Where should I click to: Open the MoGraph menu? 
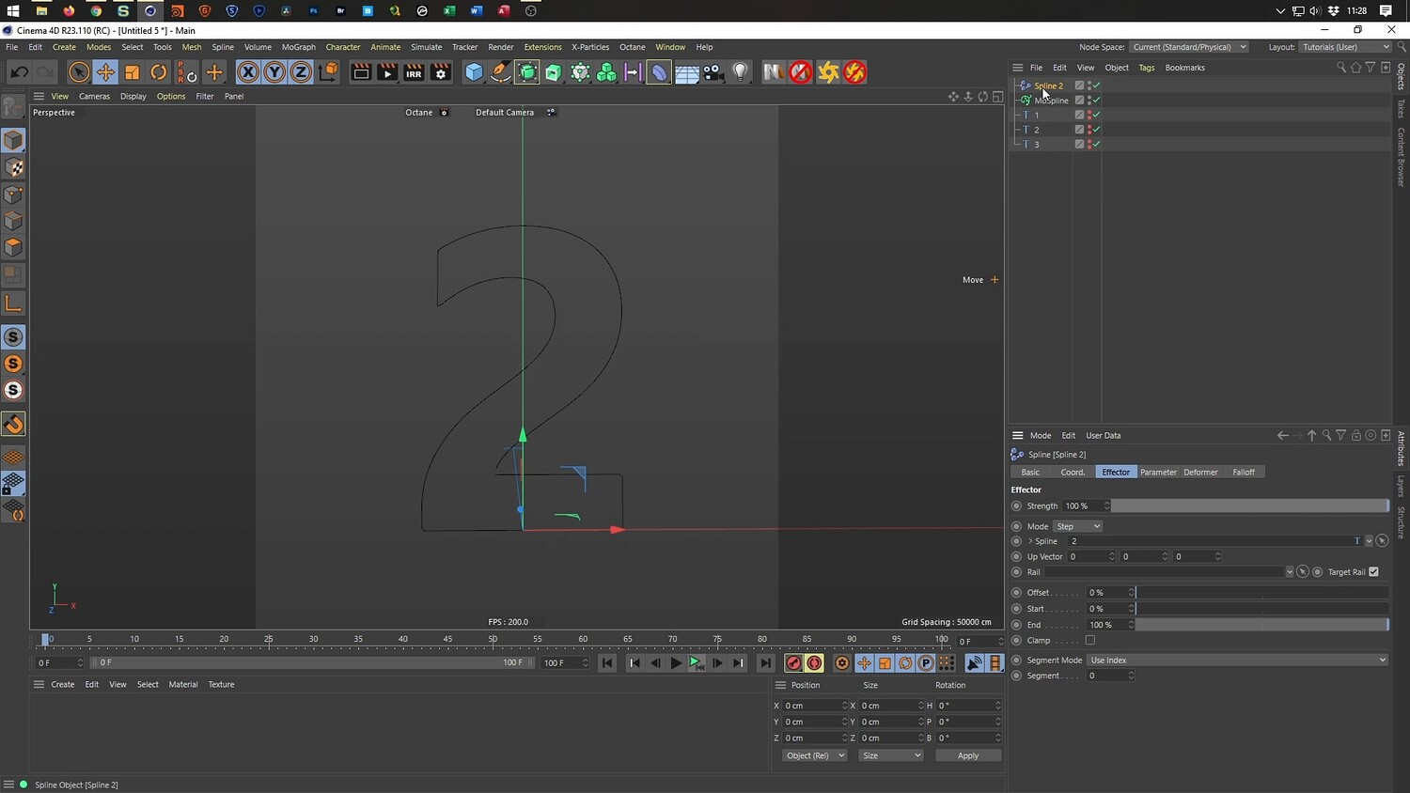[x=298, y=47]
